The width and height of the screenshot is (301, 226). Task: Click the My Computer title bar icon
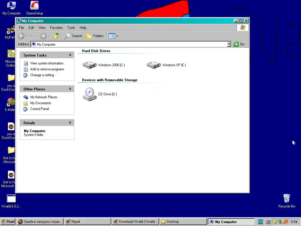(19, 21)
